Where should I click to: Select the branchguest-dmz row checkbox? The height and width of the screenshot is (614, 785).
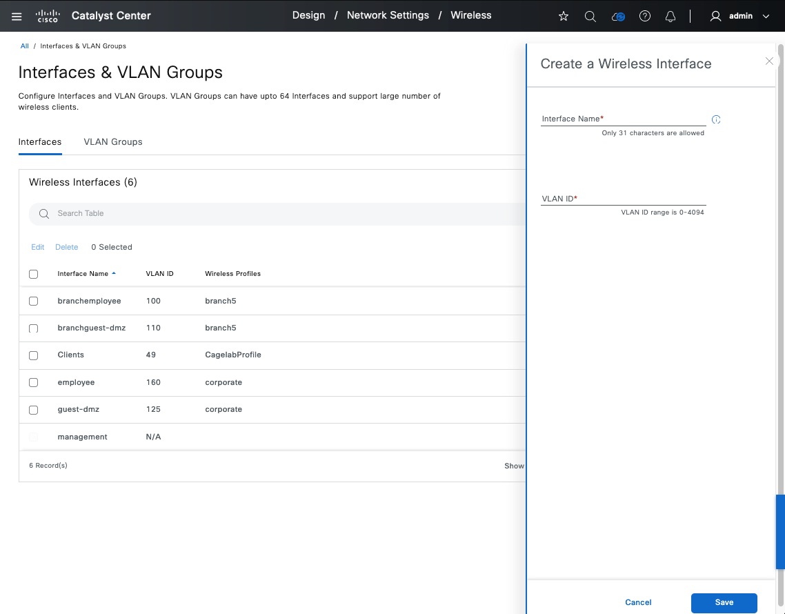click(34, 328)
